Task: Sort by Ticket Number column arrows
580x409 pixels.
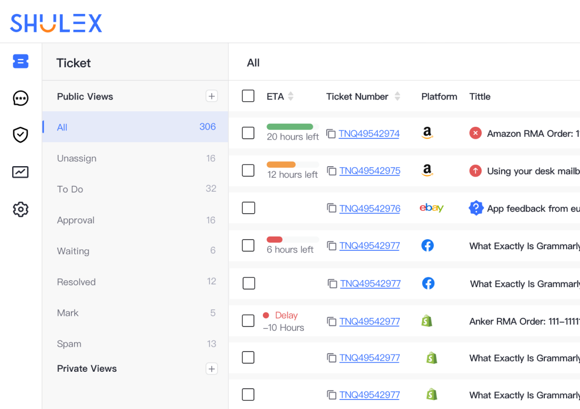Action: coord(397,96)
